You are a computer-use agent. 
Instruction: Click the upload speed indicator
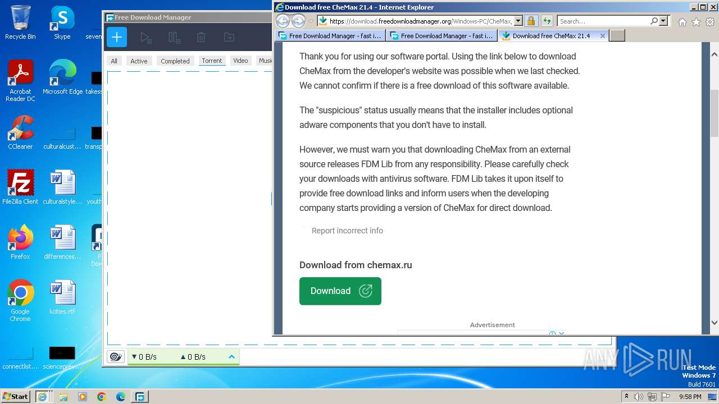tap(193, 357)
